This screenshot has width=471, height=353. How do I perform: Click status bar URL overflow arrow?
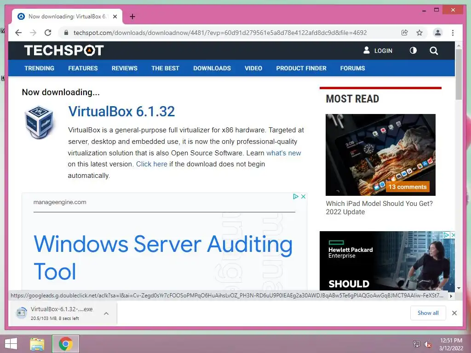click(x=451, y=296)
